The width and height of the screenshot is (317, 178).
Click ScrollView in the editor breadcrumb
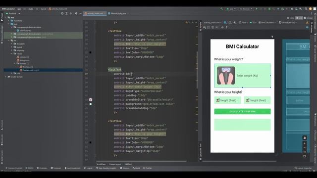click(101, 164)
